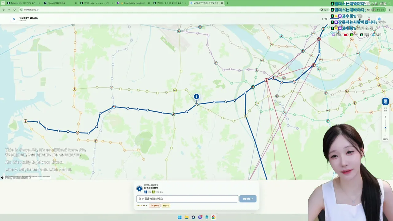Adjust the vertical zoom slider handle
393x221 pixels.
(x=386, y=128)
